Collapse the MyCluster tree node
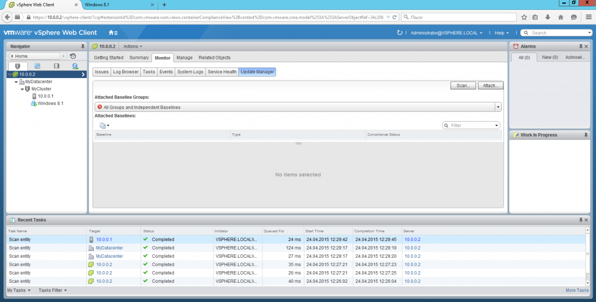 [x=23, y=89]
